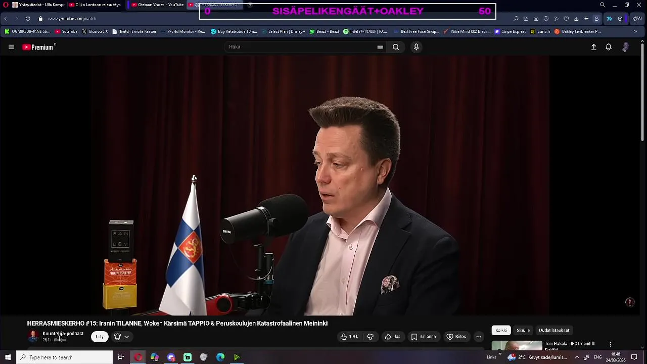Screen dimensions: 647x364
Task: Expand the channel notification bell dropdown
Action: (x=121, y=337)
